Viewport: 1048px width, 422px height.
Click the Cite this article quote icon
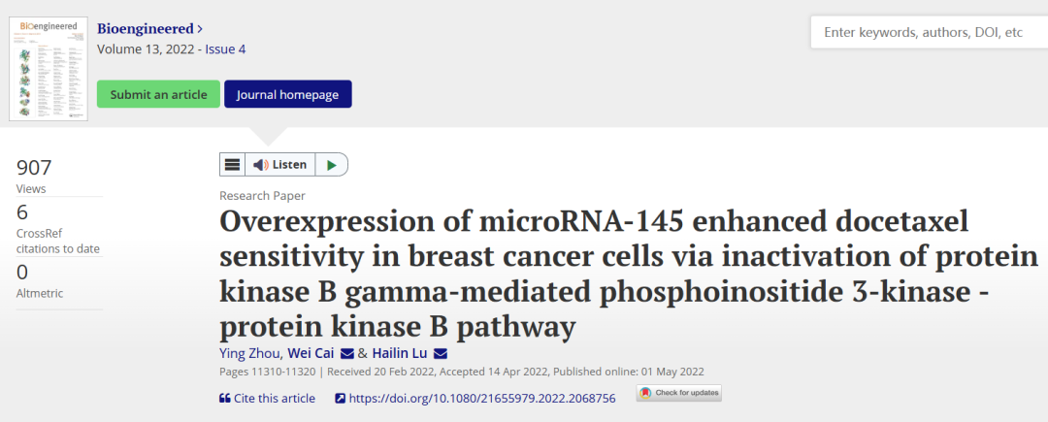(x=224, y=398)
